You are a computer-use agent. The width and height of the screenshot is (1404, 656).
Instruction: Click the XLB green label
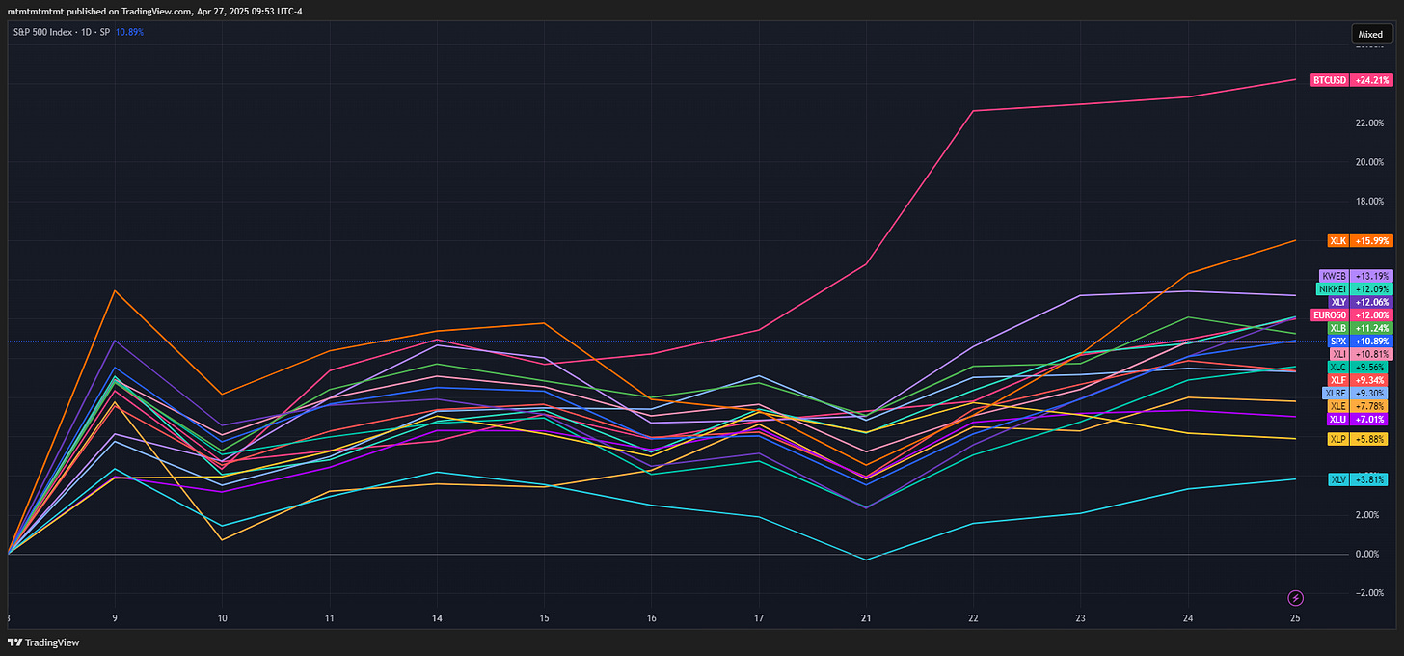click(x=1337, y=328)
